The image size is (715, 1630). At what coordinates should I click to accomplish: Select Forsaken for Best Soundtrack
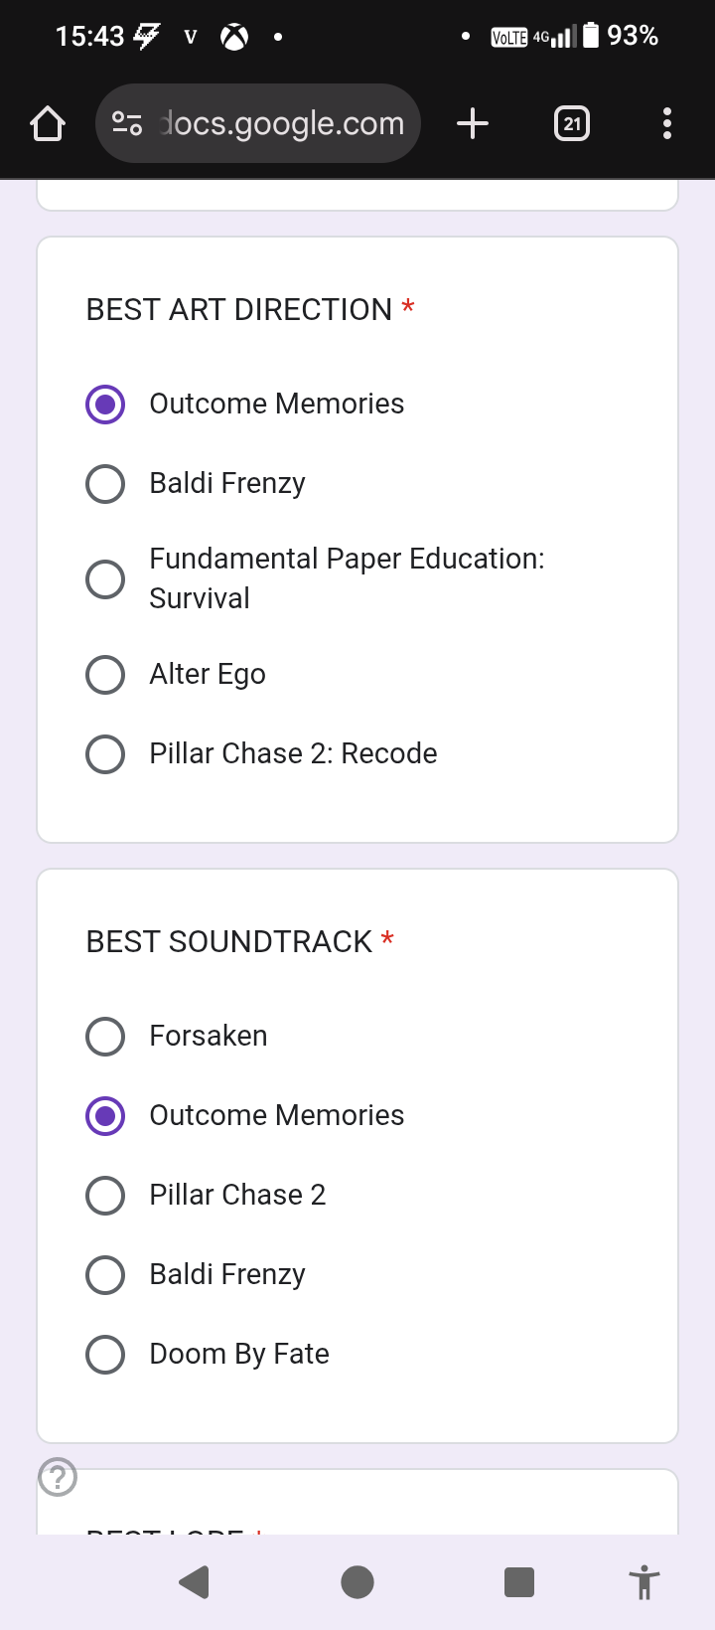coord(105,1037)
